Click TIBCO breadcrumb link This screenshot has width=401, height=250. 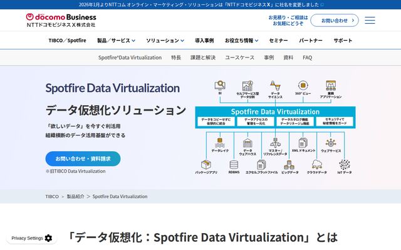(x=52, y=196)
